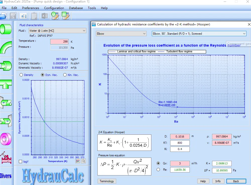This screenshot has width=251, height=185.
Task: Select the Re radio button
Action: [158, 170]
